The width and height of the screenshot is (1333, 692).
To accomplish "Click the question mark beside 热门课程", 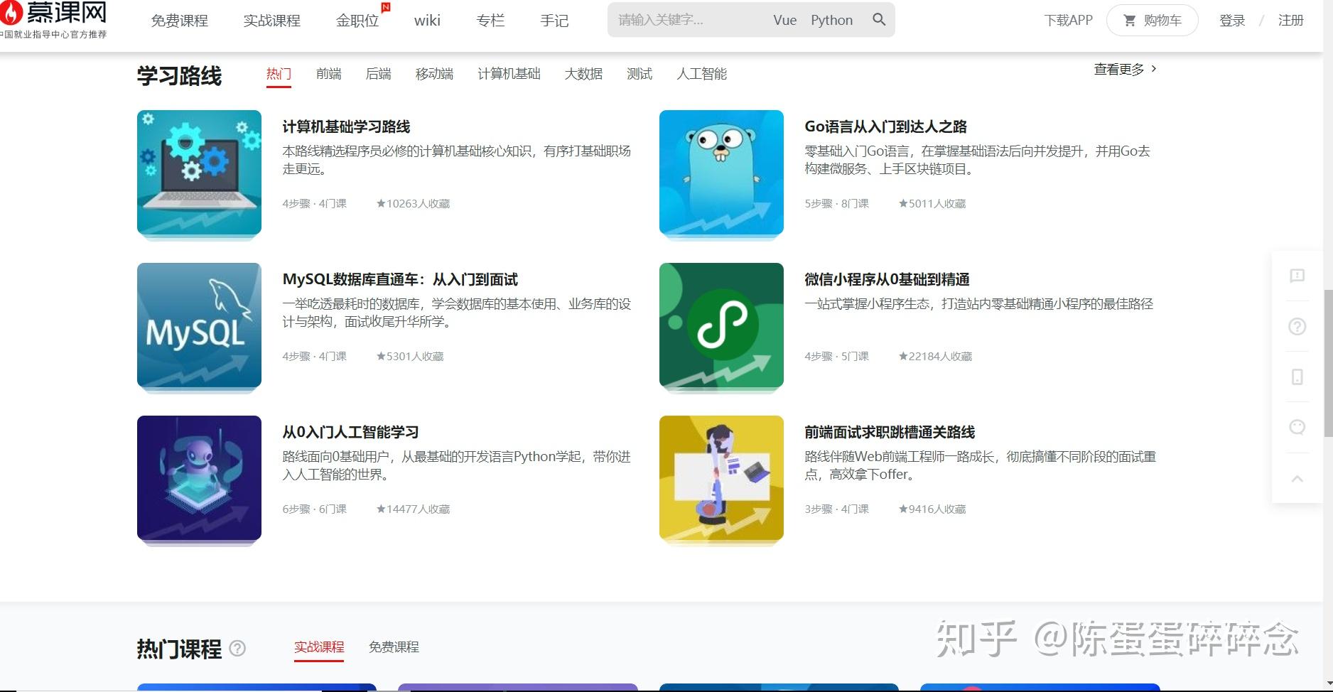I will click(x=238, y=648).
